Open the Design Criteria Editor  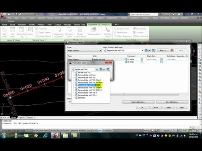pos(80,32)
